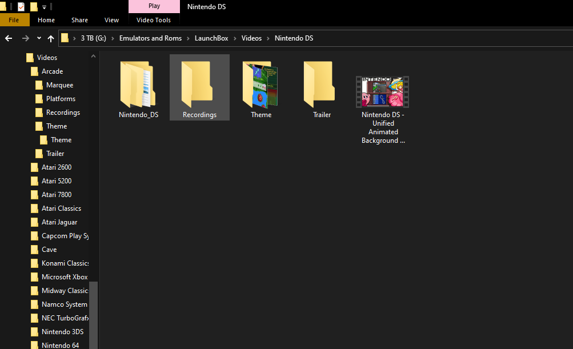Click the Microsoft Xbox folder icon in tree
573x349 pixels.
coord(34,277)
